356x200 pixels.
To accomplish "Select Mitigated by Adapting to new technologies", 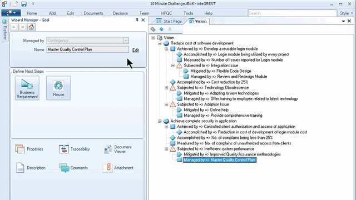I will pyautogui.click(x=221, y=93).
